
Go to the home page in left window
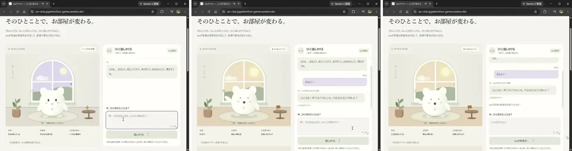24,11
